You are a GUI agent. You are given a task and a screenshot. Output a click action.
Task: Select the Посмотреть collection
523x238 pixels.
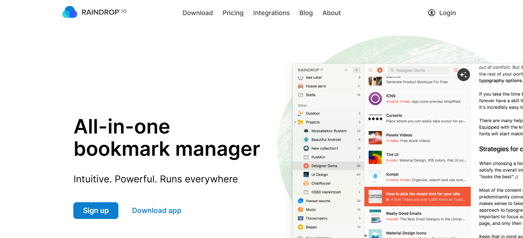[x=329, y=218]
